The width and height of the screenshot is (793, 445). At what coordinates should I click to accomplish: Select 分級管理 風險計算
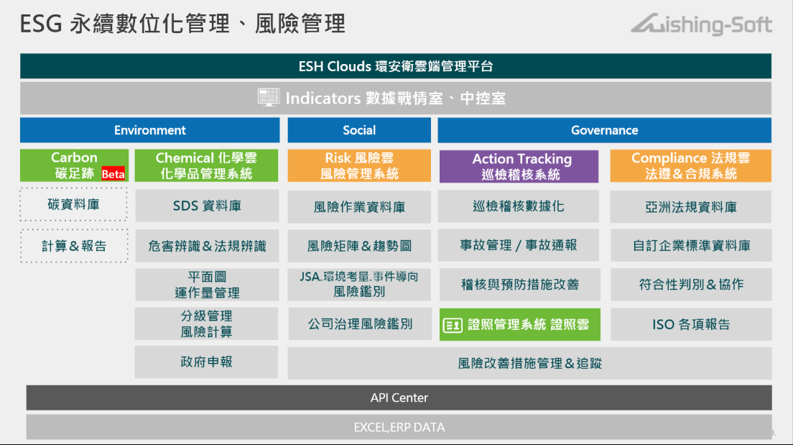206,324
